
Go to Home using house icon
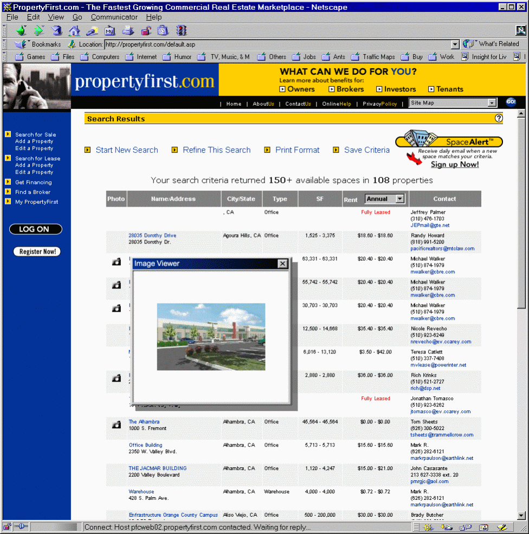(74, 30)
